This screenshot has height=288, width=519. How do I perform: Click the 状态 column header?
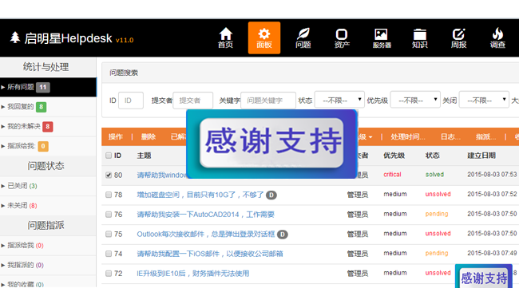[x=432, y=156]
